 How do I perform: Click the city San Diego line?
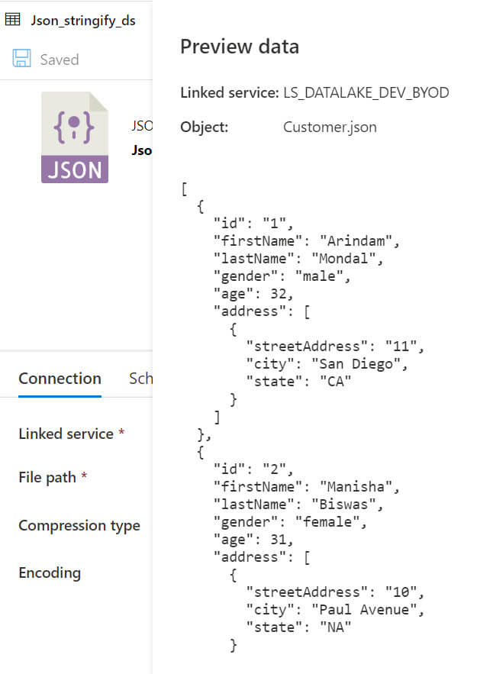click(x=327, y=363)
